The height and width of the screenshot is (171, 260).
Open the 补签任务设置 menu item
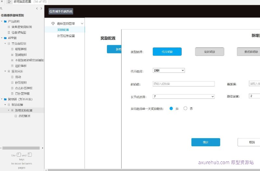(x=66, y=36)
